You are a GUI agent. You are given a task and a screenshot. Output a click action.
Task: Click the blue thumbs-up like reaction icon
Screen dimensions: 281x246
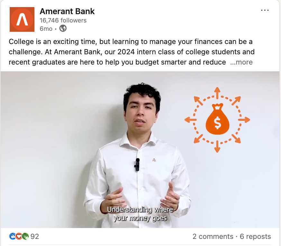[12, 236]
